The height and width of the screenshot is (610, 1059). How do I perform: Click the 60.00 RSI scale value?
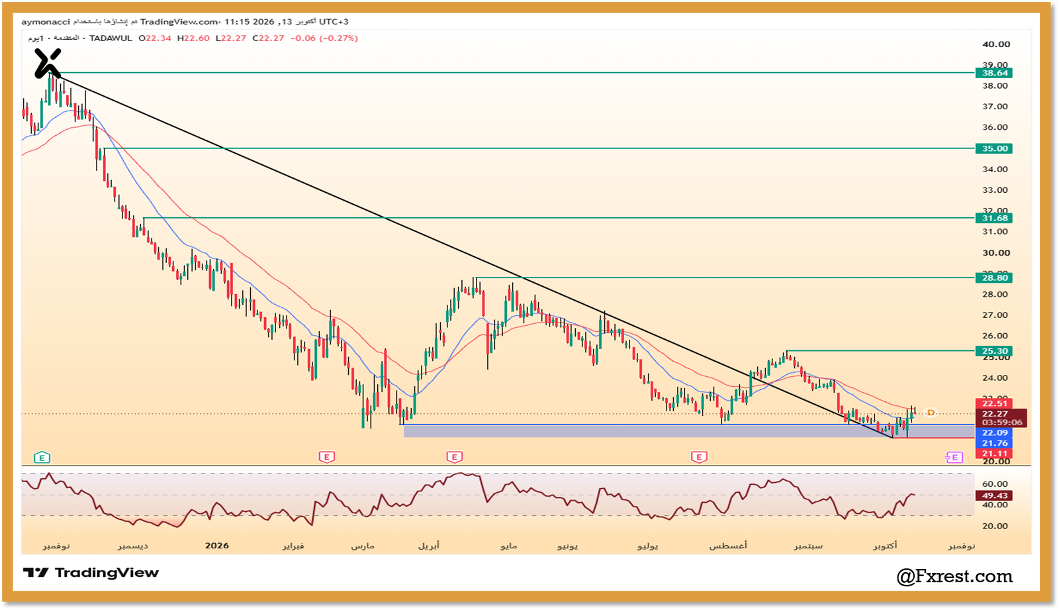tap(995, 484)
